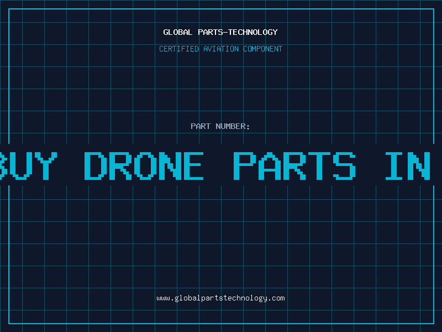Click the word PART in the gray label

pos(201,126)
